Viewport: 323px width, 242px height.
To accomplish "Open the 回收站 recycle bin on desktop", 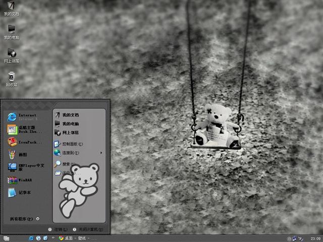I will click(x=12, y=79).
